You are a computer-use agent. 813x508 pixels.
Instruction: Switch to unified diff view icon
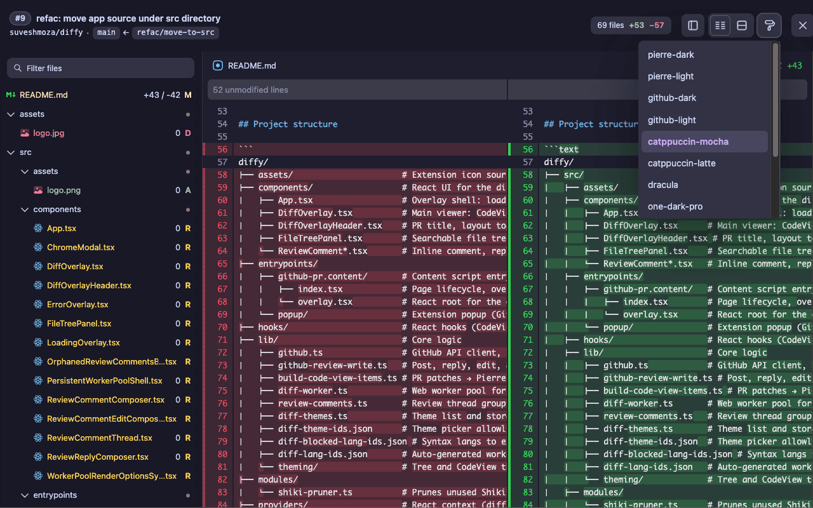pos(741,25)
